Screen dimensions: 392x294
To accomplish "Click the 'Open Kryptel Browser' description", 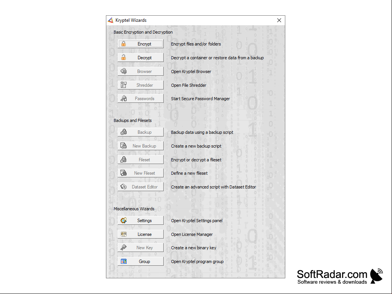I will (x=191, y=71).
